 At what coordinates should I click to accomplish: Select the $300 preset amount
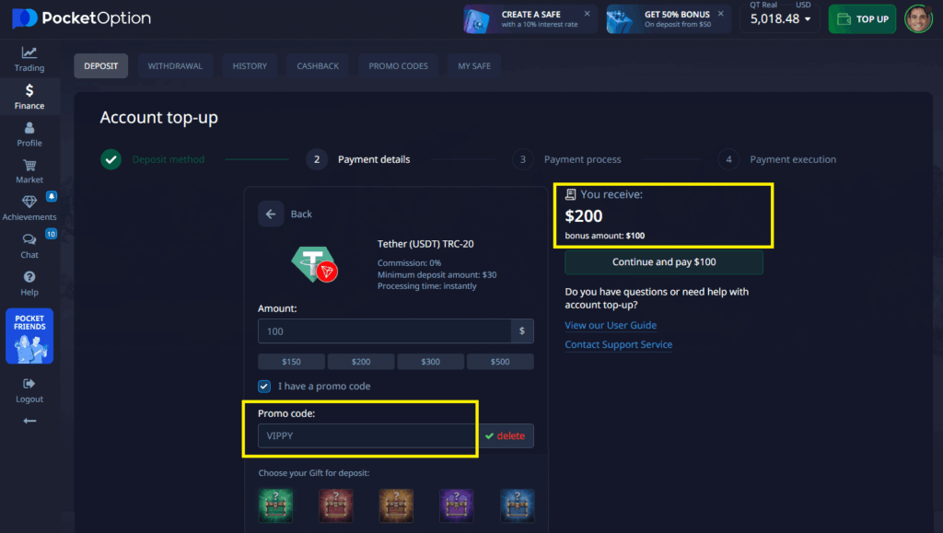tap(430, 361)
